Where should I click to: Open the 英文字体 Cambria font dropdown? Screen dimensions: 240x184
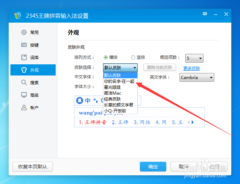pyautogui.click(x=197, y=77)
